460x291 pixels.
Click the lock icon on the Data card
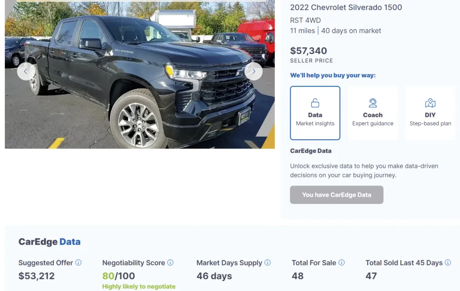315,102
